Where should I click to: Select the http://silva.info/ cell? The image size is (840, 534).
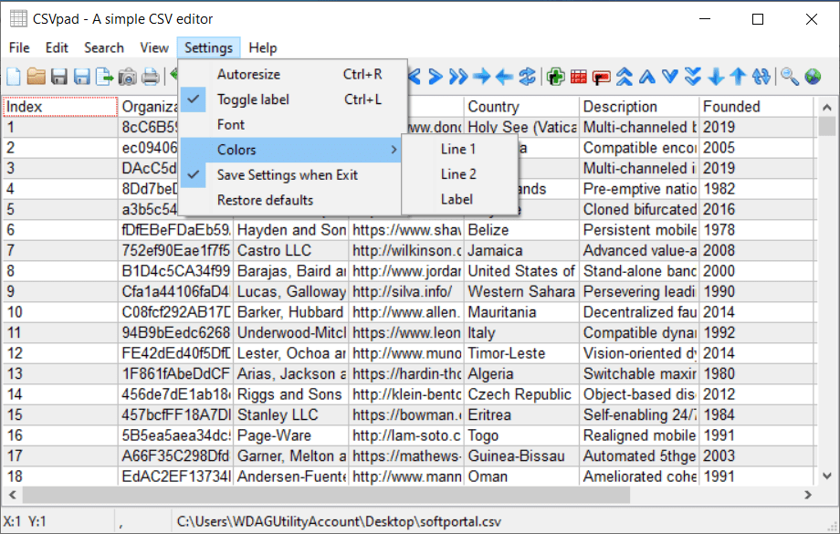406,292
